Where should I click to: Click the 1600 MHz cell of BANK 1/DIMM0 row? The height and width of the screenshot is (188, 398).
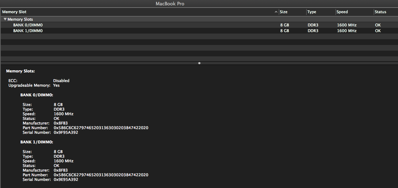tap(347, 31)
